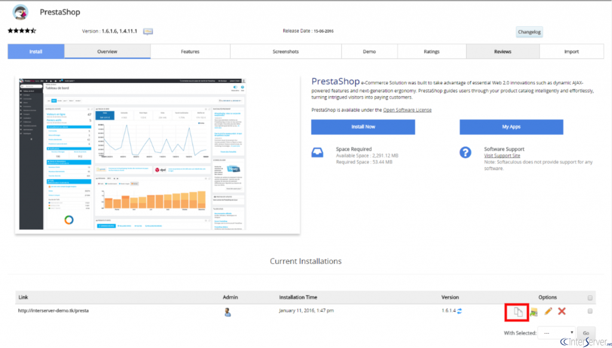Click the Go button
Viewport: 612px width, 348px height.
[586, 333]
